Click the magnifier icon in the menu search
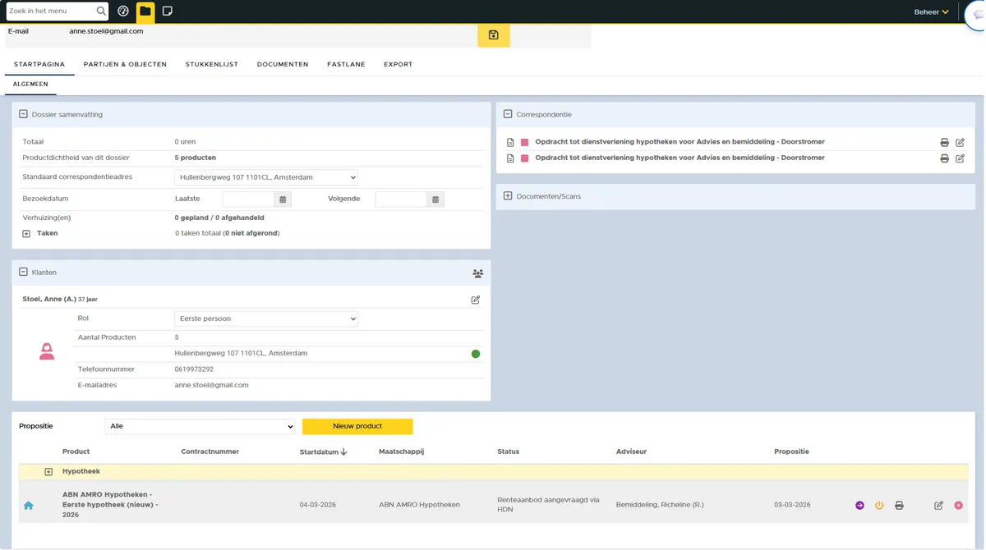 pos(101,11)
